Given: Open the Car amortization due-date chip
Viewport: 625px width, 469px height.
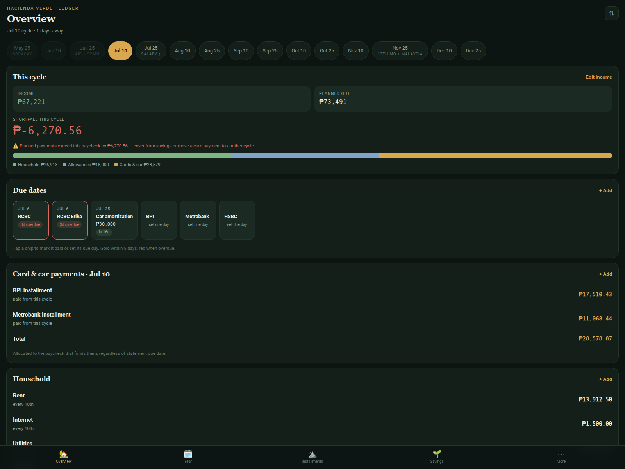Looking at the screenshot, I should point(114,220).
